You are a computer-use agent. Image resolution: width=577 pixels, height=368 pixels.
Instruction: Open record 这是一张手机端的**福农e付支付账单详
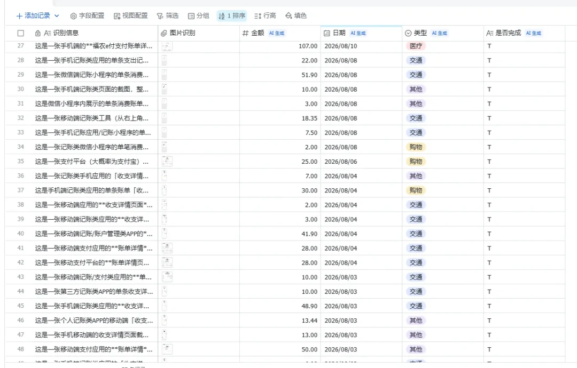coord(94,46)
